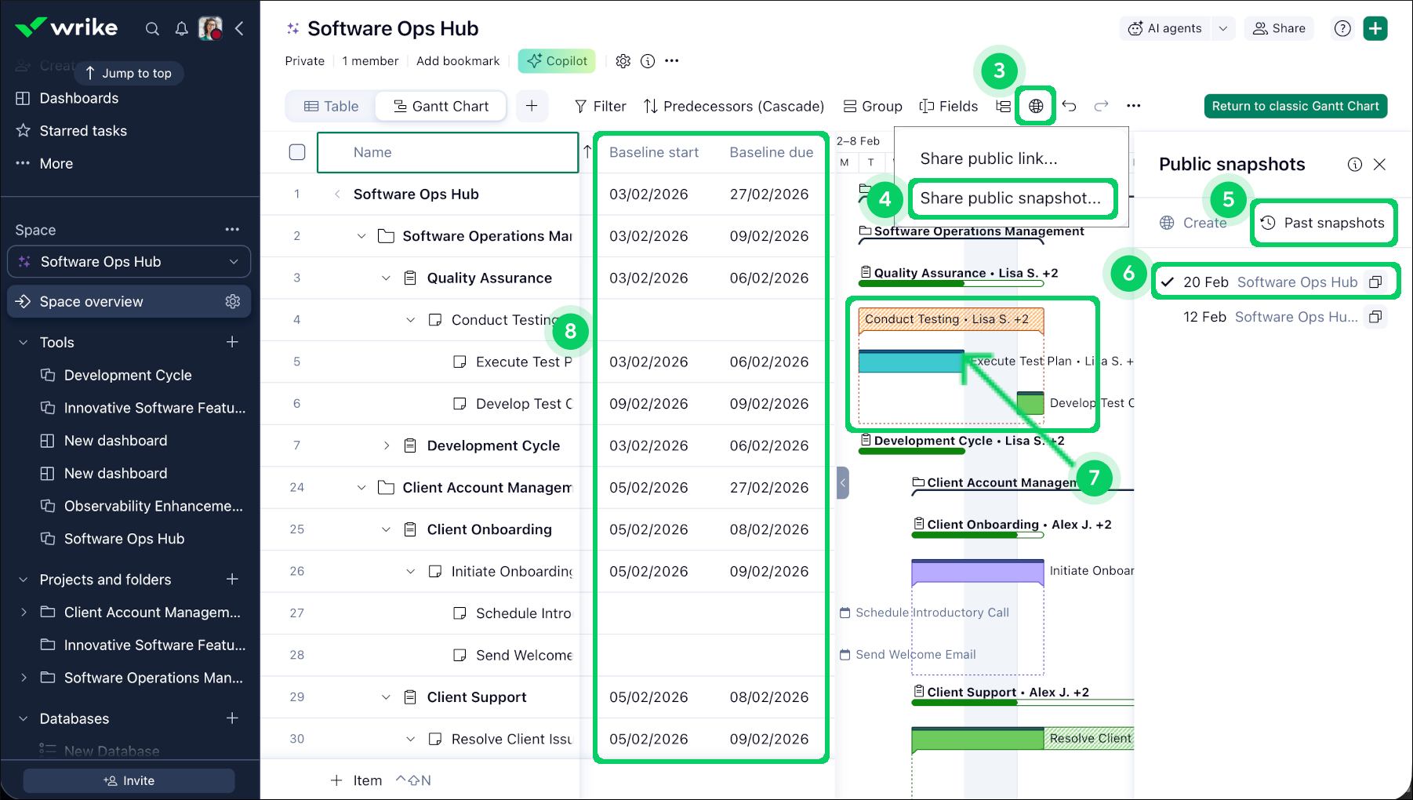The image size is (1413, 800).
Task: Open Space overview settings gear
Action: [x=233, y=302]
